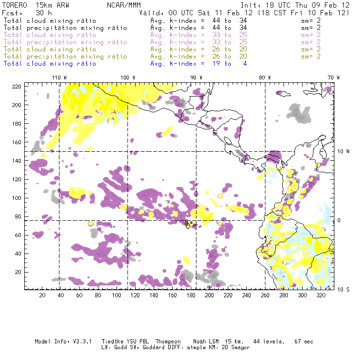The width and height of the screenshot is (352, 352).
Task: Click the '260' tick on the horizontal axis
Action: (265, 295)
